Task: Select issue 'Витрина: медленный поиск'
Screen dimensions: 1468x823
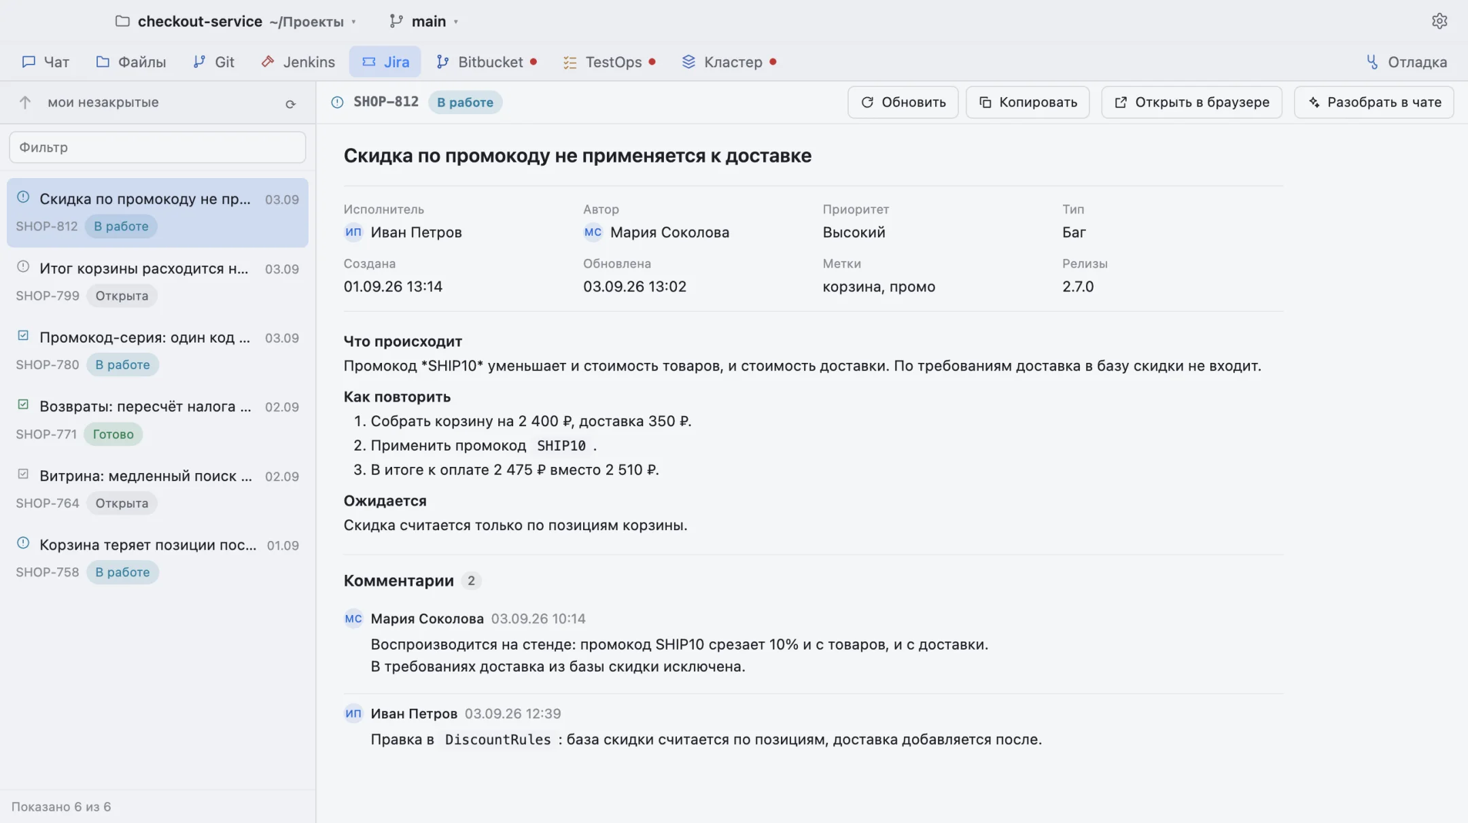Action: (x=158, y=489)
